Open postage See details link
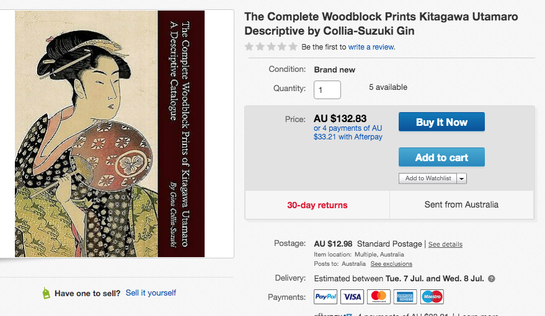545x316 pixels. pos(445,244)
